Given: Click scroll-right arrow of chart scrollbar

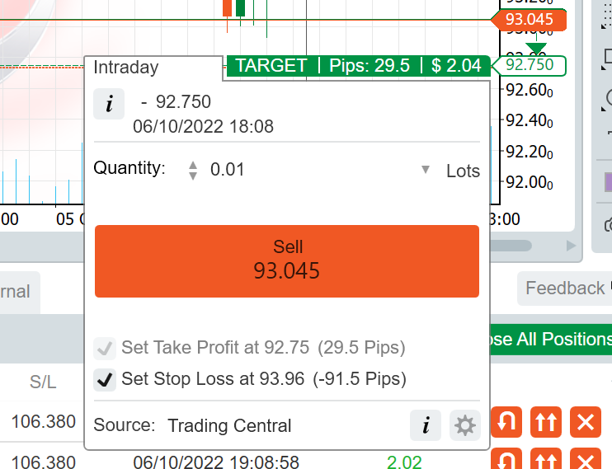Looking at the screenshot, I should (571, 246).
